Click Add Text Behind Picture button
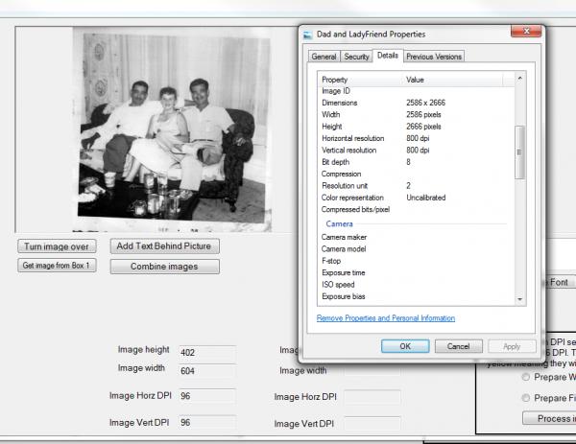Image resolution: width=576 pixels, height=444 pixels. 164,245
